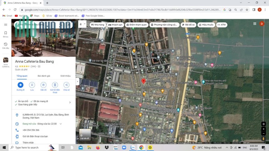Open the Google apps grid icon
269x151 pixels.
click(255, 24)
